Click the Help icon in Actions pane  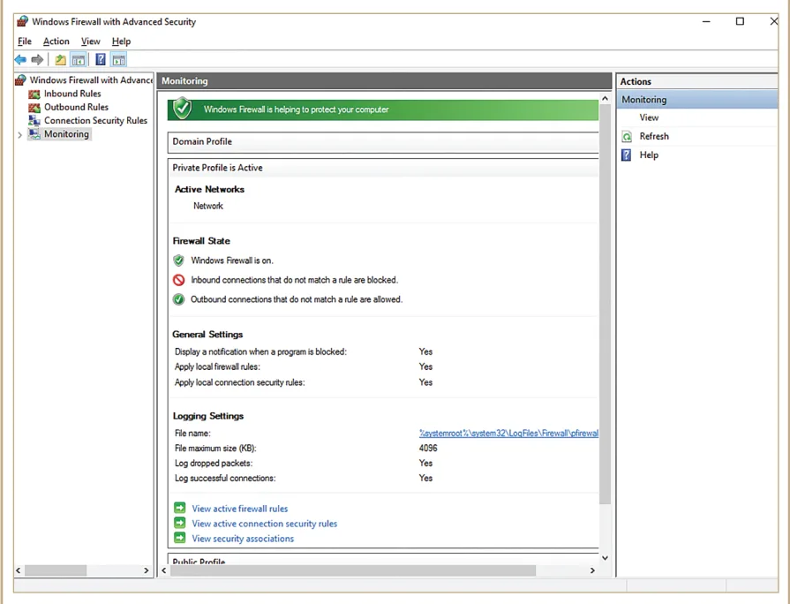[626, 155]
